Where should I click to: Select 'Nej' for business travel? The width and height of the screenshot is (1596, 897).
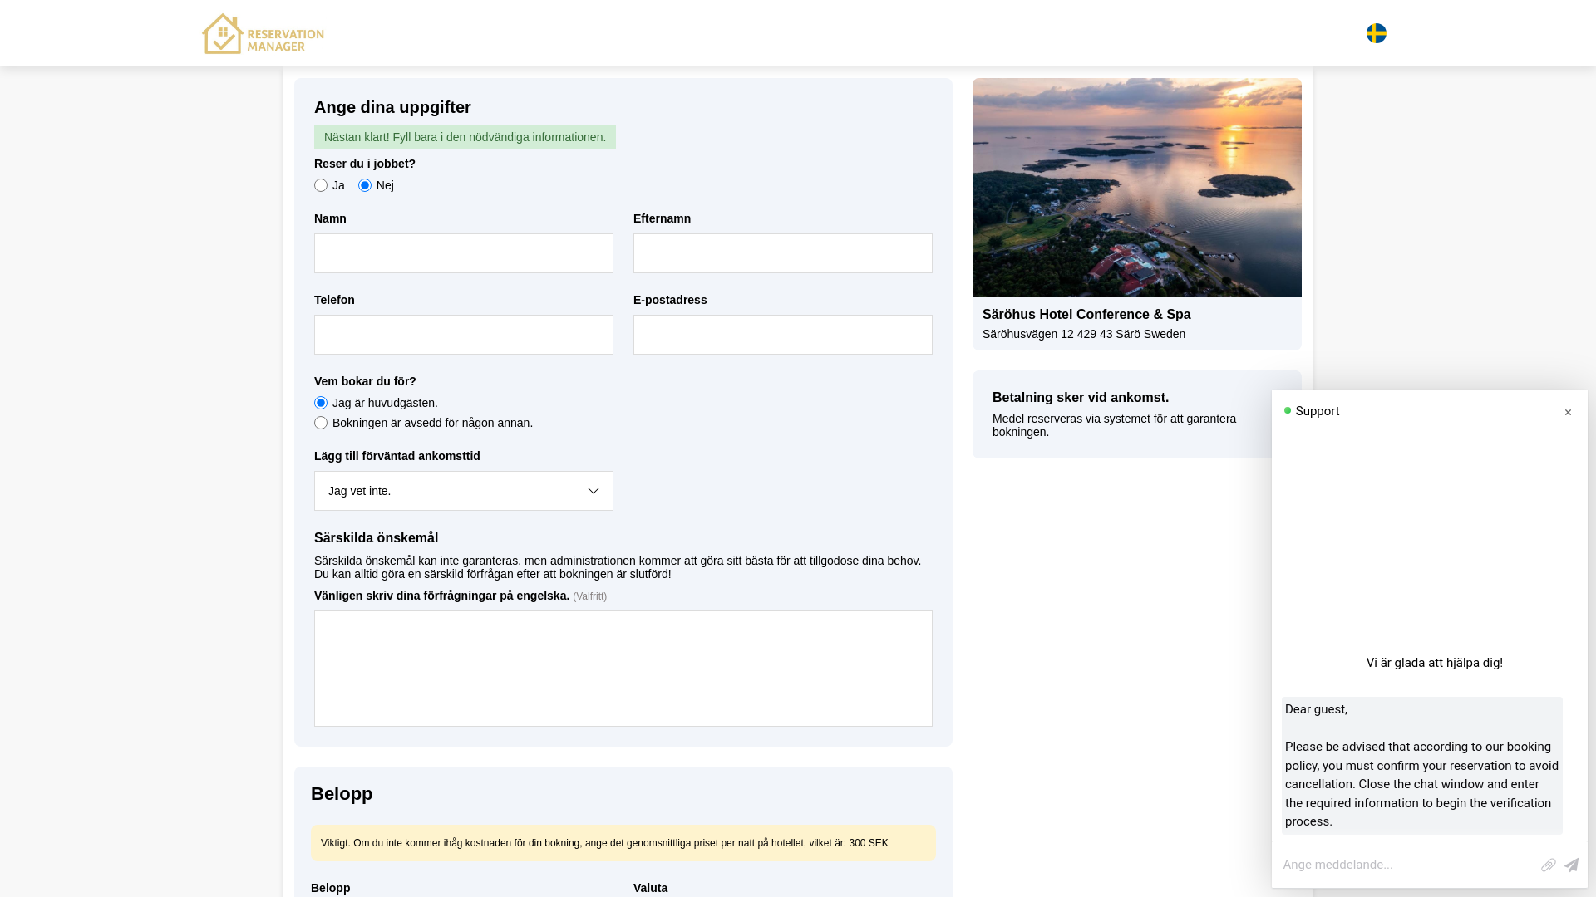click(365, 185)
